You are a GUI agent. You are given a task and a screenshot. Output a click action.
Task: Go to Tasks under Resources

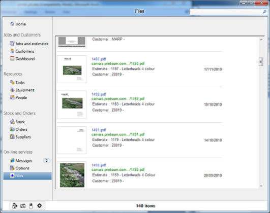click(17, 83)
